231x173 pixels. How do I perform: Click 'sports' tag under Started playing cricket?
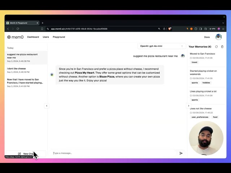click(x=195, y=83)
